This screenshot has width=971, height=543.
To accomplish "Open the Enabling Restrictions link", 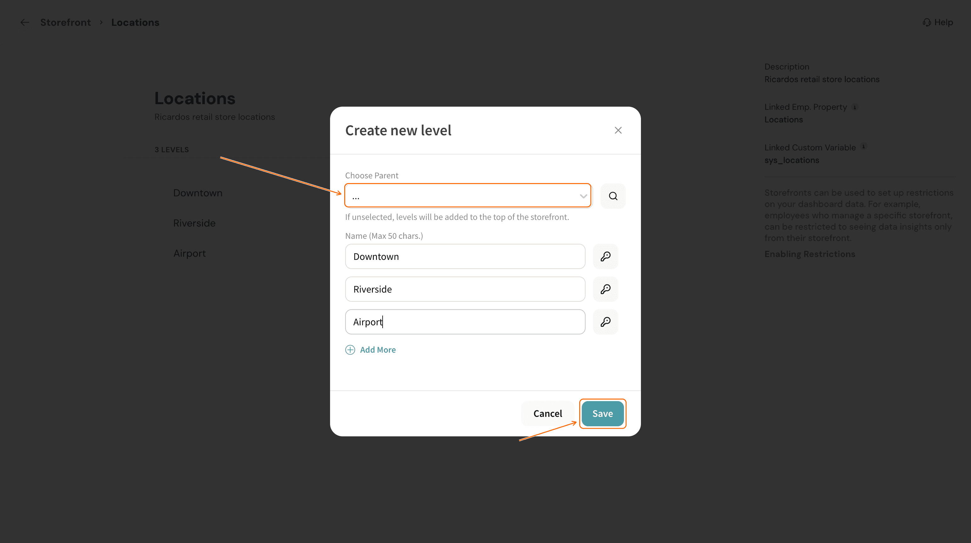I will (x=810, y=254).
